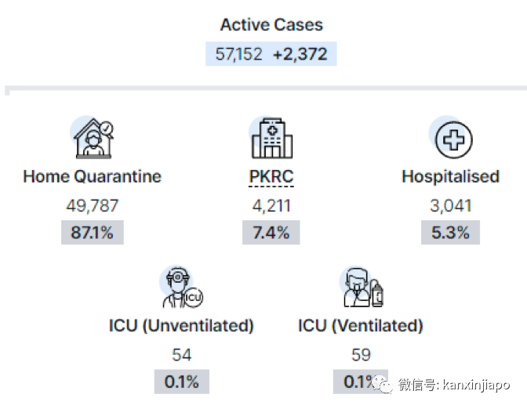Click the +2,372 daily increase figure
Image resolution: width=527 pixels, height=409 pixels.
coord(300,55)
